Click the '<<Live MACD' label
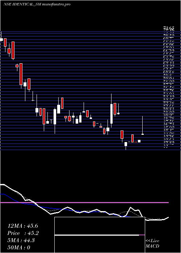 click(152, 244)
